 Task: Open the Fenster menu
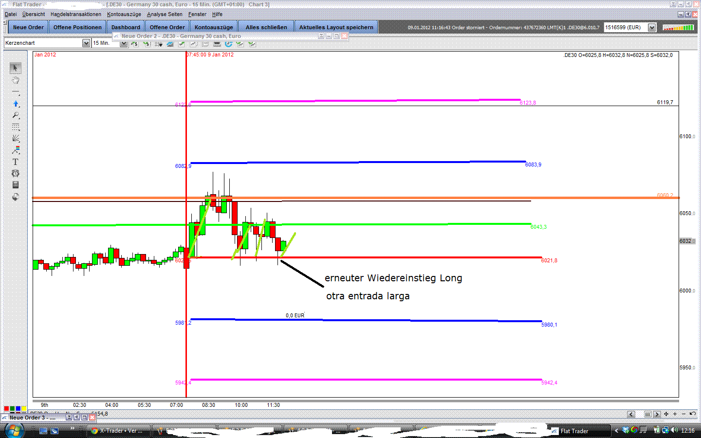[197, 14]
